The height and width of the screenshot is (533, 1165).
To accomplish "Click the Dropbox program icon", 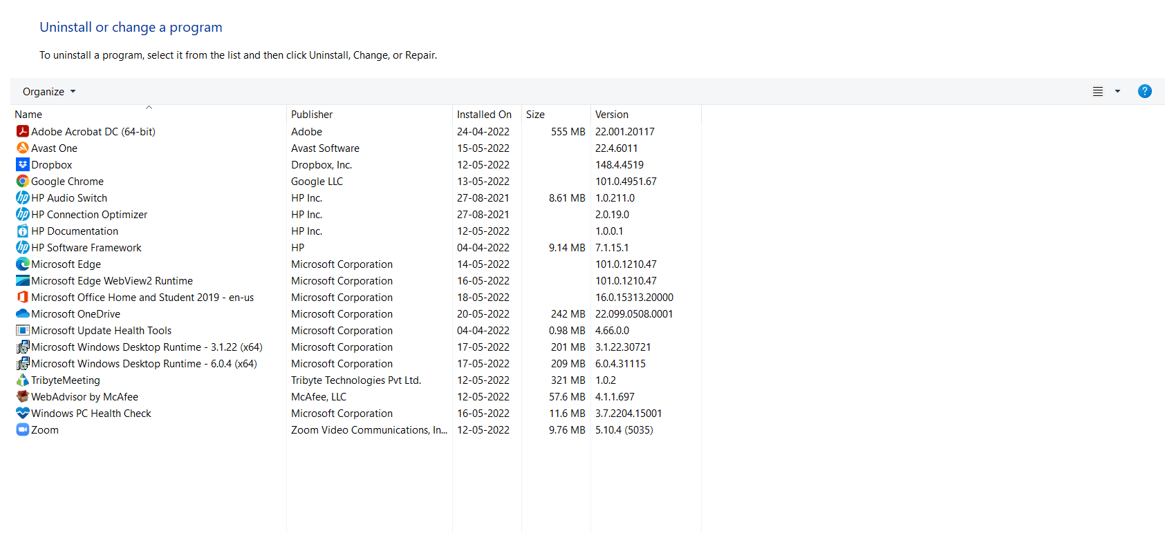I will coord(23,164).
